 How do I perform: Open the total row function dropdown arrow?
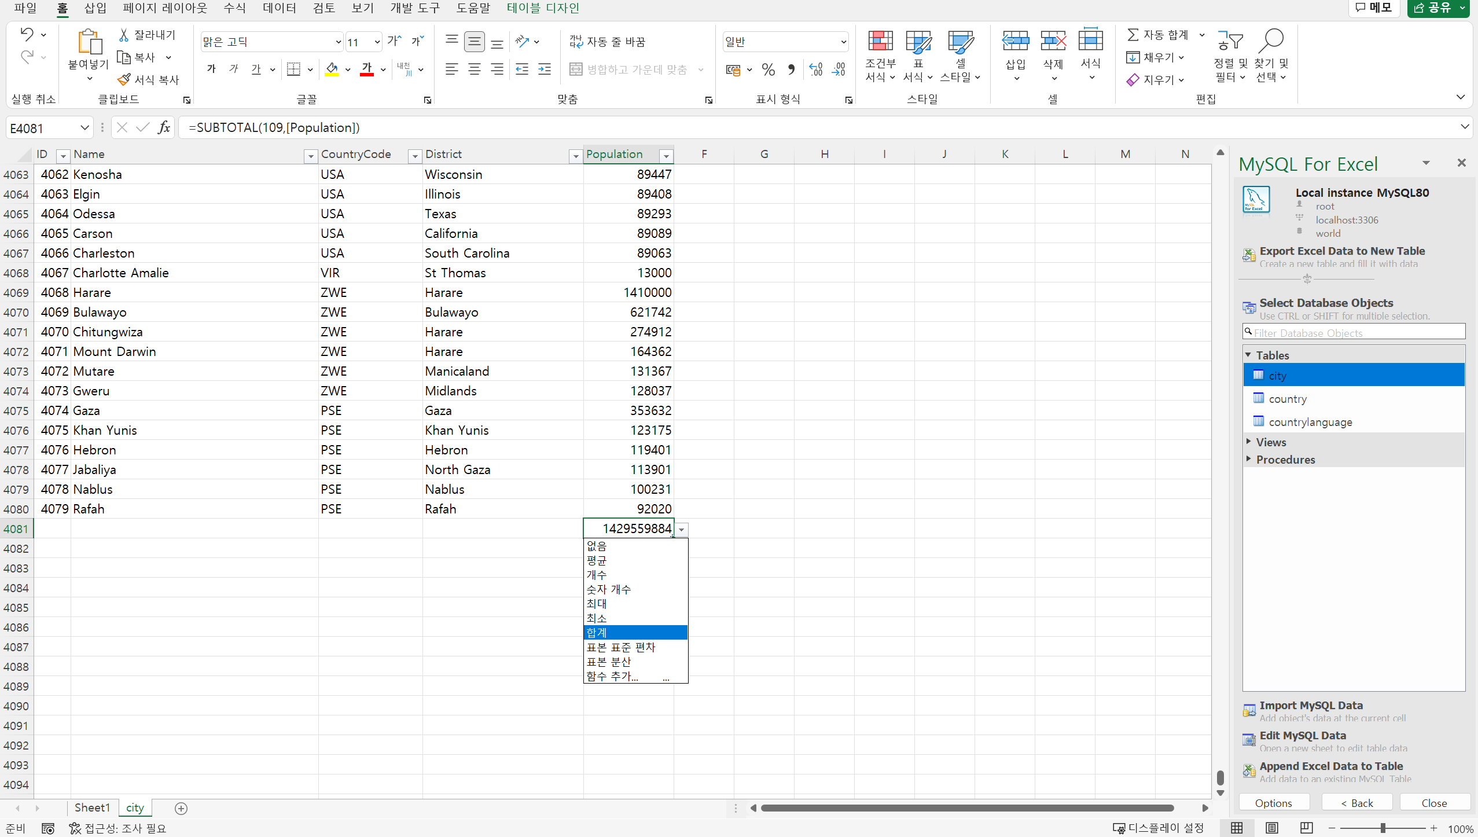(x=682, y=530)
